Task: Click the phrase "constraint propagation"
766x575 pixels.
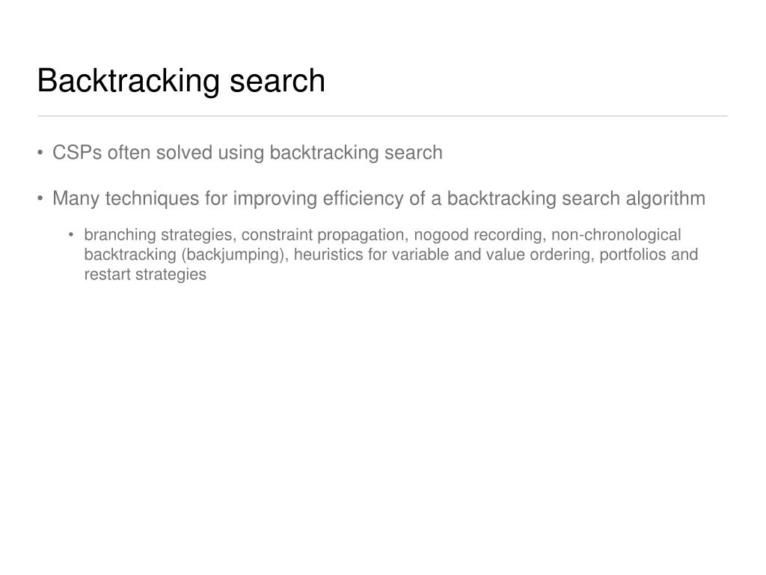Action: pyautogui.click(x=325, y=235)
